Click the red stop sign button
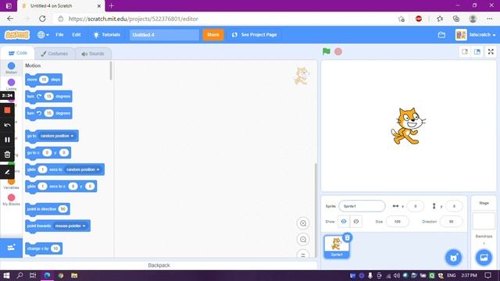This screenshot has height=281, width=500. click(x=338, y=52)
